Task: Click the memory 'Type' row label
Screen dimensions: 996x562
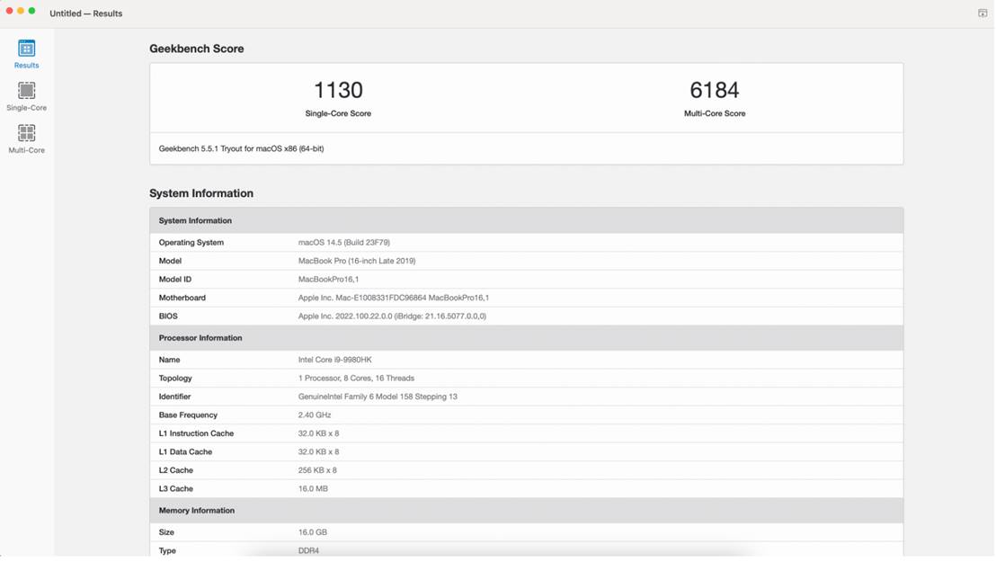Action: coord(168,550)
